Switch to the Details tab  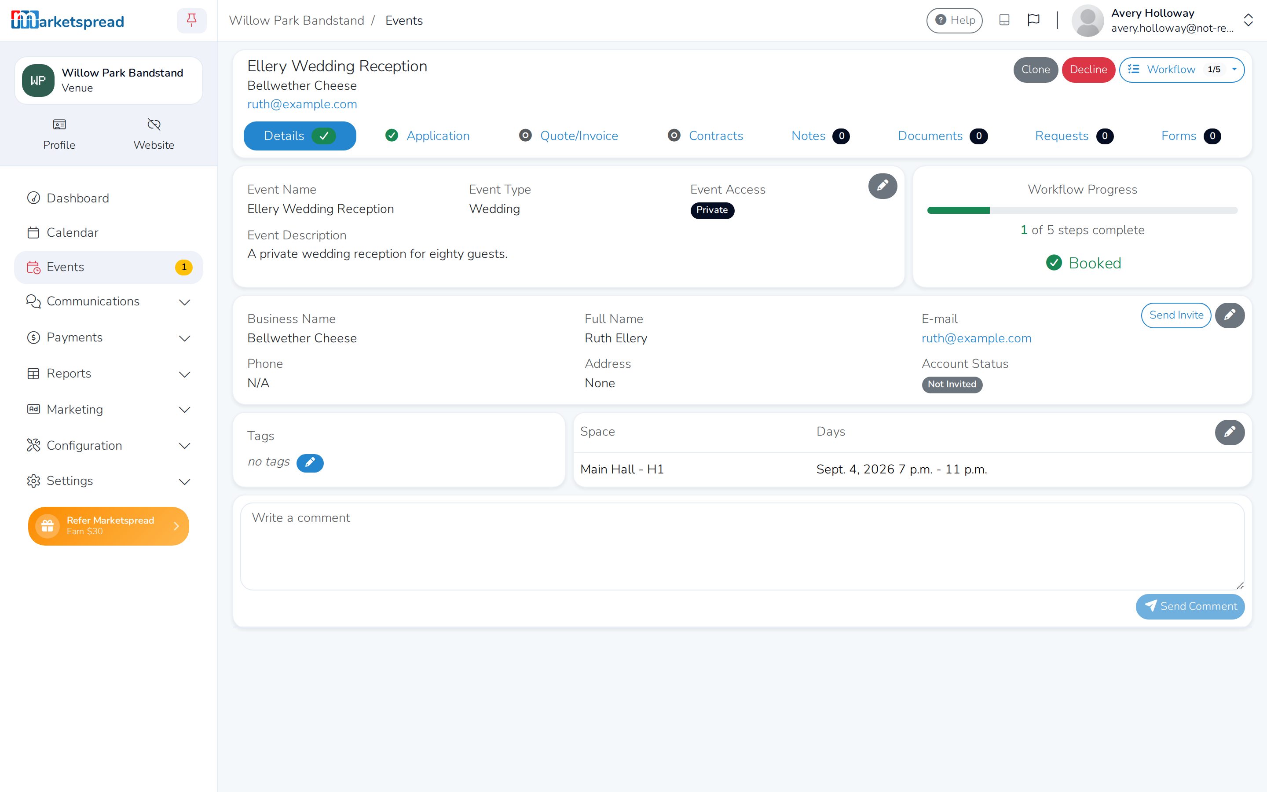300,136
